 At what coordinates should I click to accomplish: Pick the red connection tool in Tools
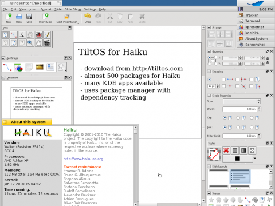point(38,35)
